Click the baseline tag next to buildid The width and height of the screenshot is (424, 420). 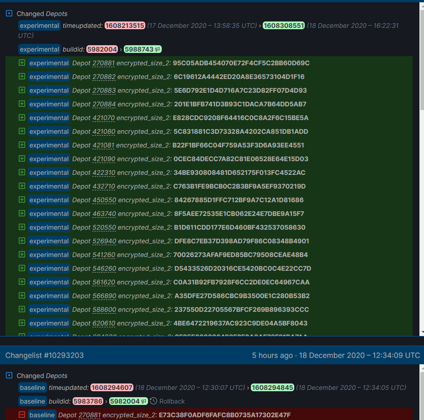[x=32, y=401]
